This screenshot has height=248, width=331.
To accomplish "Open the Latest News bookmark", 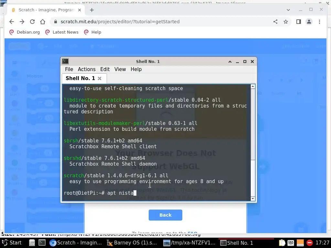I will coord(62,32).
